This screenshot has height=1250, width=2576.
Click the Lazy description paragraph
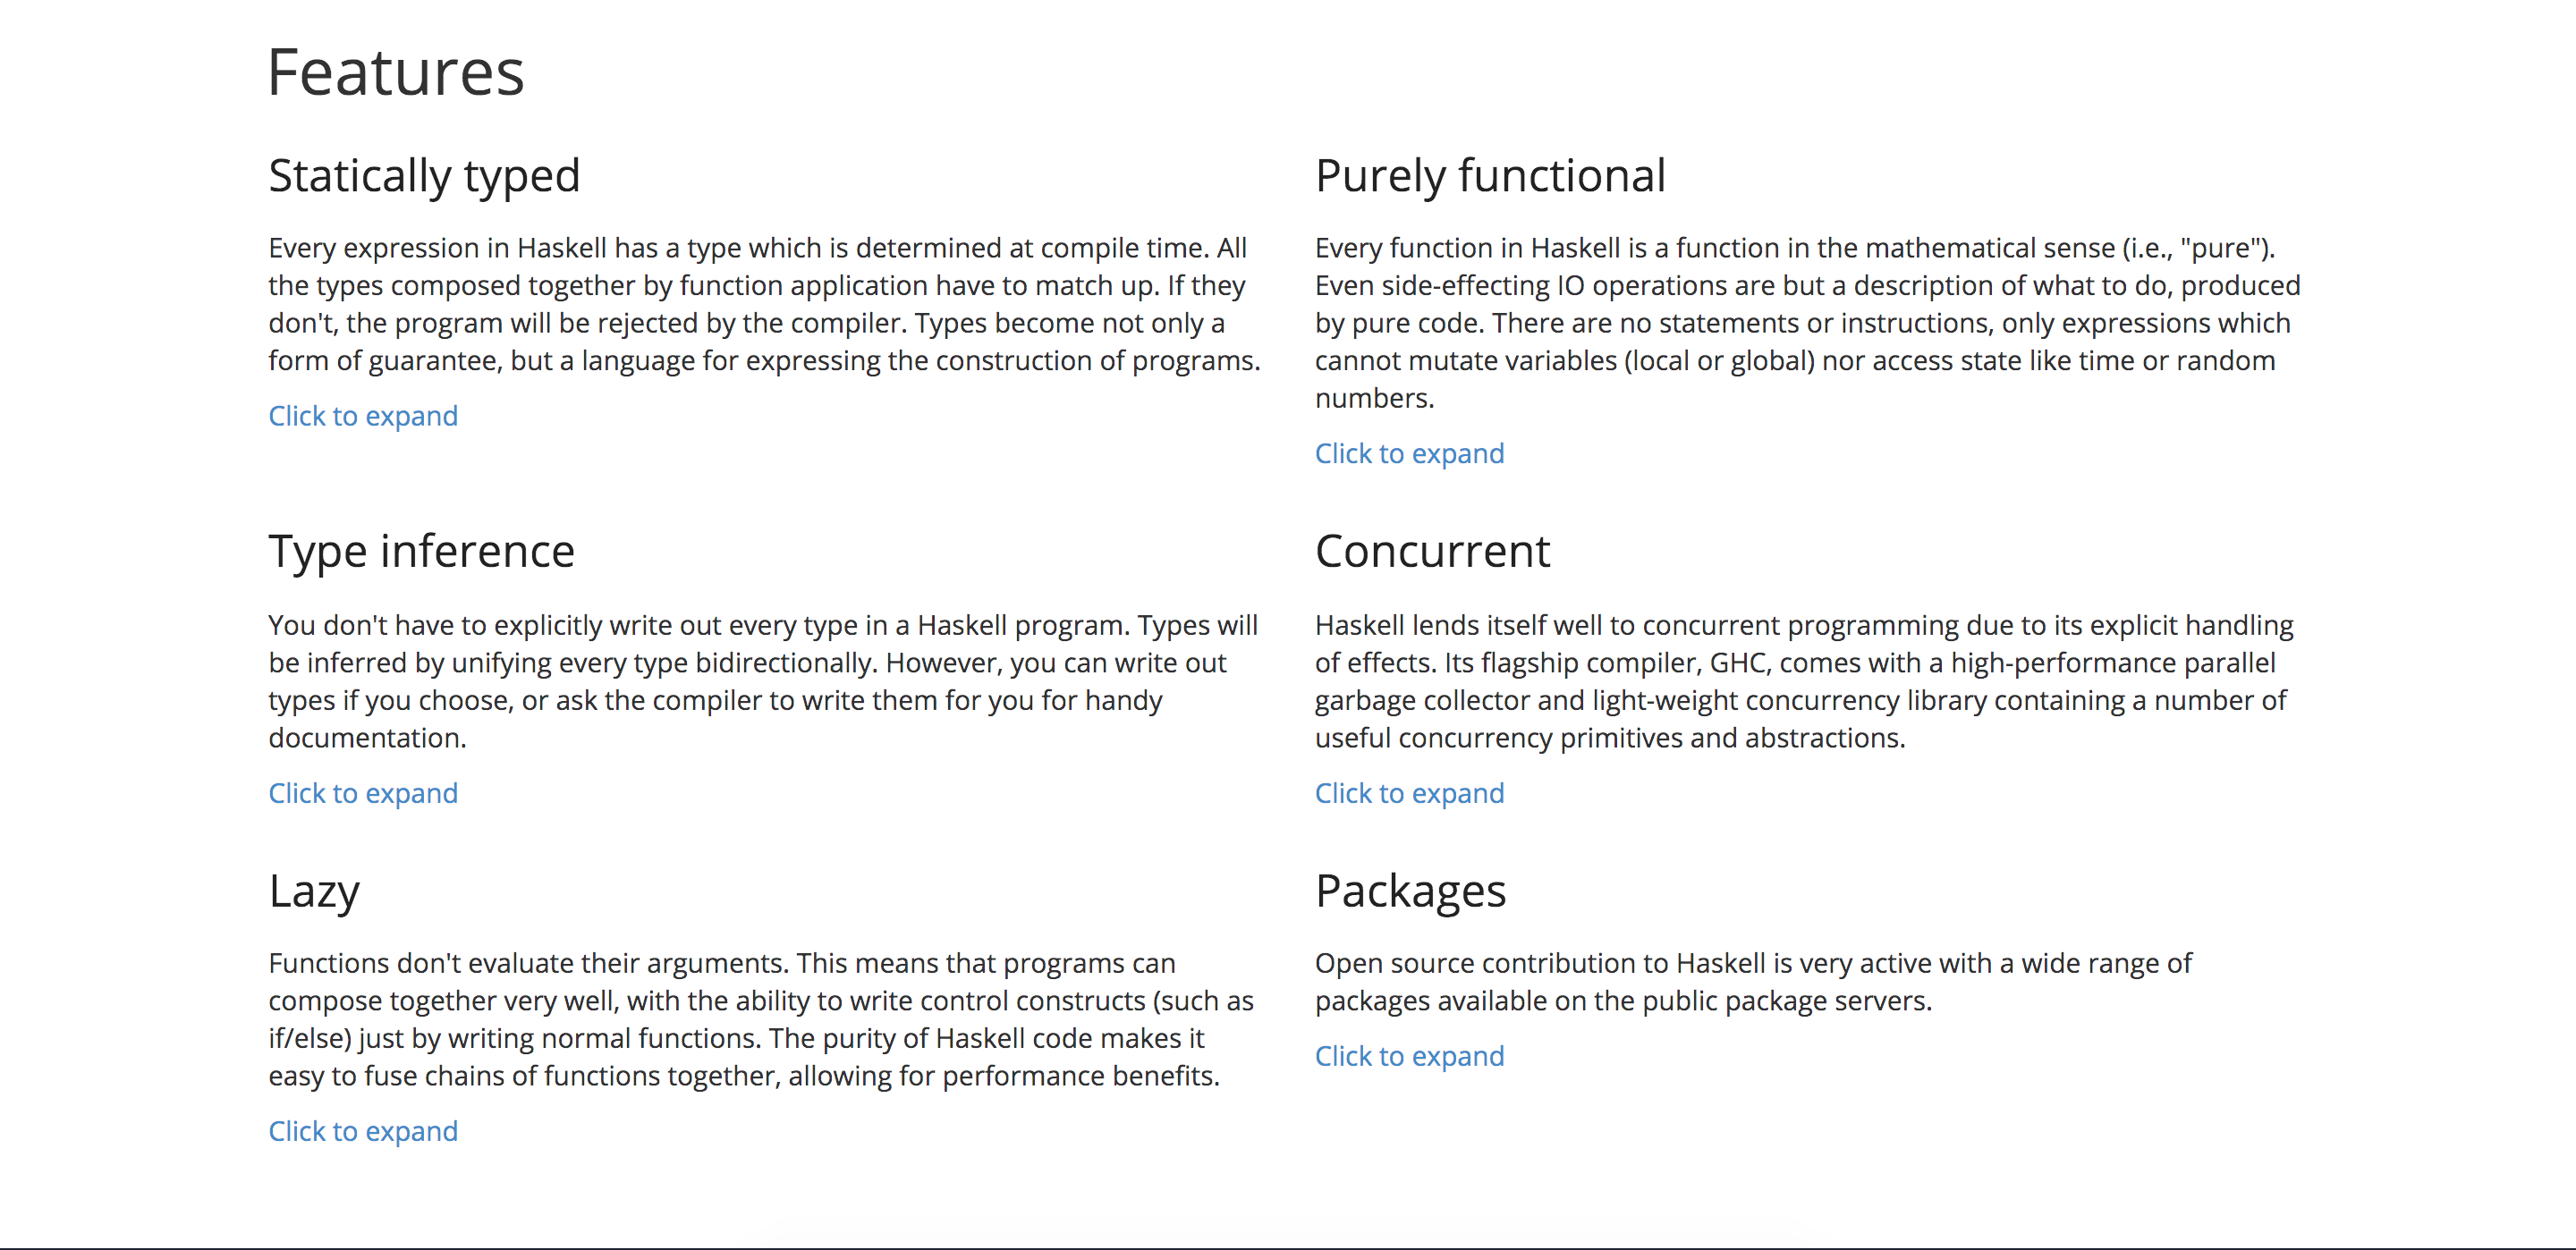tap(761, 1019)
